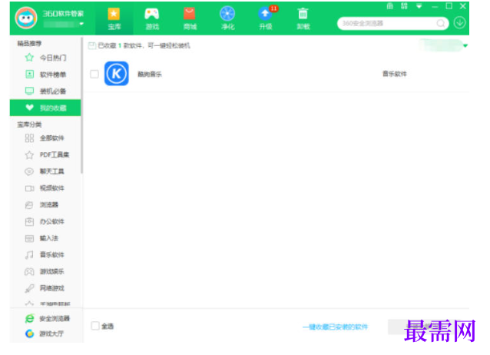The width and height of the screenshot is (490, 355).
Task: Open the 网络游戏 online games category
Action: click(x=45, y=288)
